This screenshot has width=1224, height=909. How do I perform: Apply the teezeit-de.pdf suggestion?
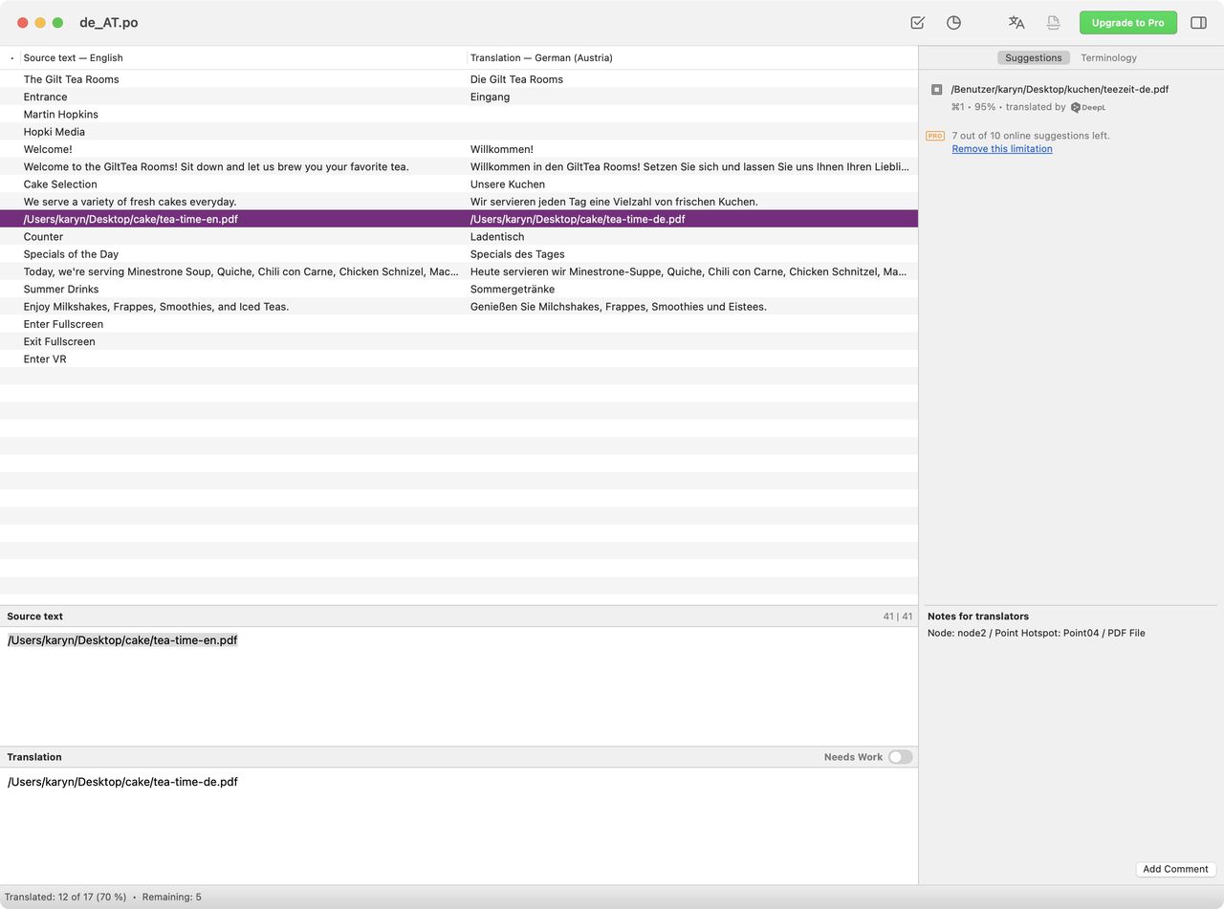tap(1059, 89)
